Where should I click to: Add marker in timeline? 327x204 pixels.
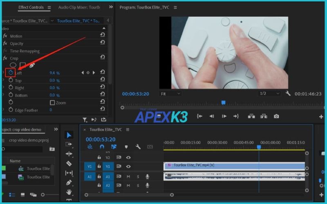126,147
